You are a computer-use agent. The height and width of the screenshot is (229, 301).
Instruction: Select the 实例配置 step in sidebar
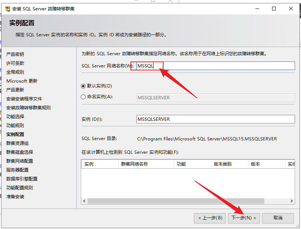[x=15, y=135]
